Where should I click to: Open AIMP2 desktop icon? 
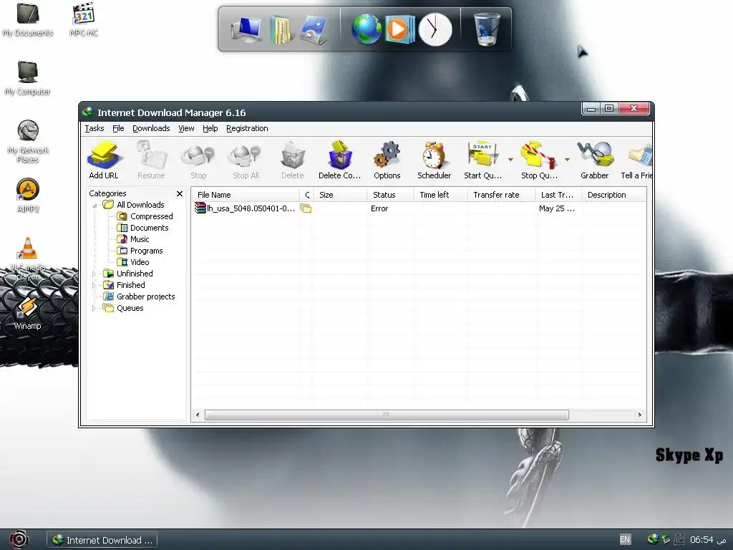point(28,196)
